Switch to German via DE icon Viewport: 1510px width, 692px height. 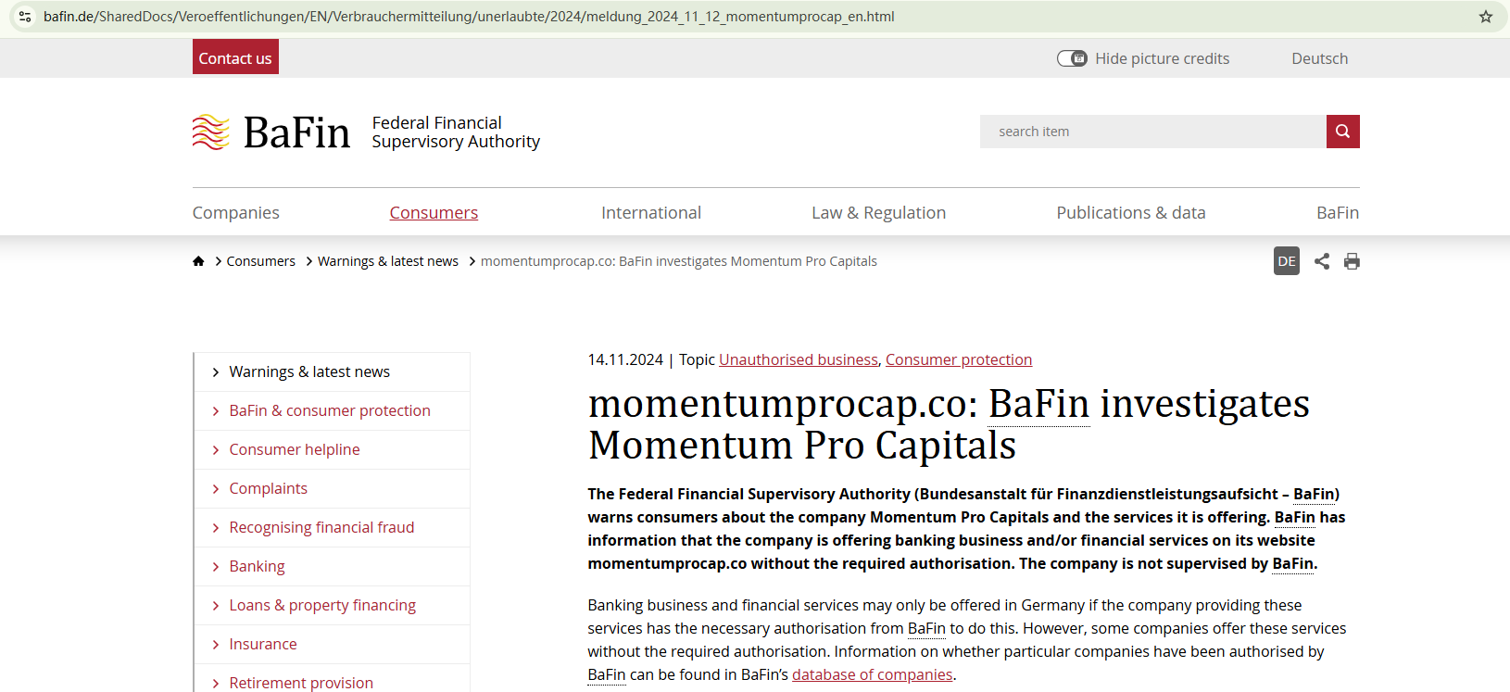tap(1287, 261)
